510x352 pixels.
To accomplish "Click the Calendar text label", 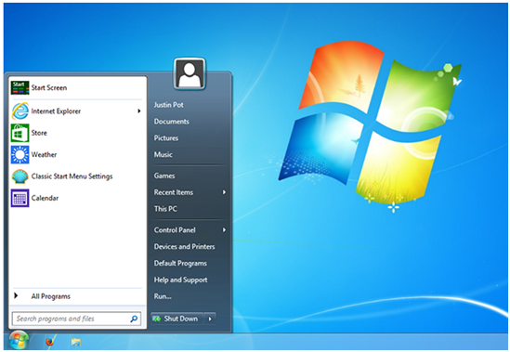I will tap(45, 198).
